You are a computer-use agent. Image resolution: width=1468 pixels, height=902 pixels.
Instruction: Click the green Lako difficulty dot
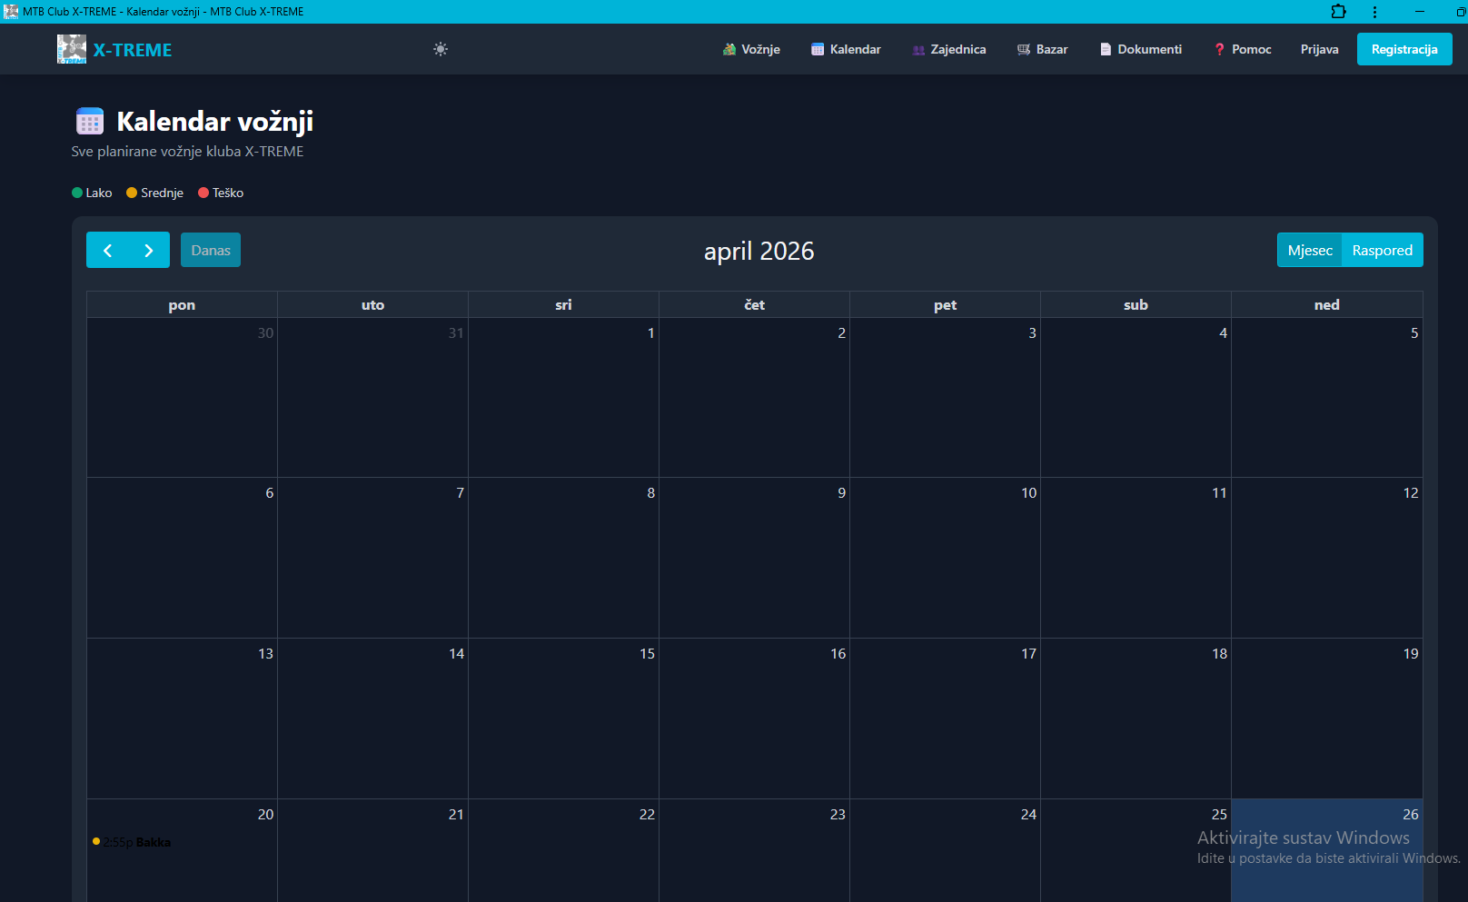(77, 193)
